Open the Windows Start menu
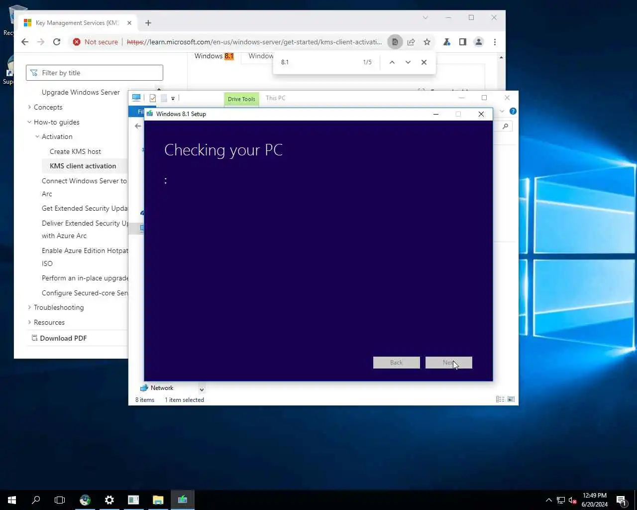The image size is (637, 510). (12, 500)
